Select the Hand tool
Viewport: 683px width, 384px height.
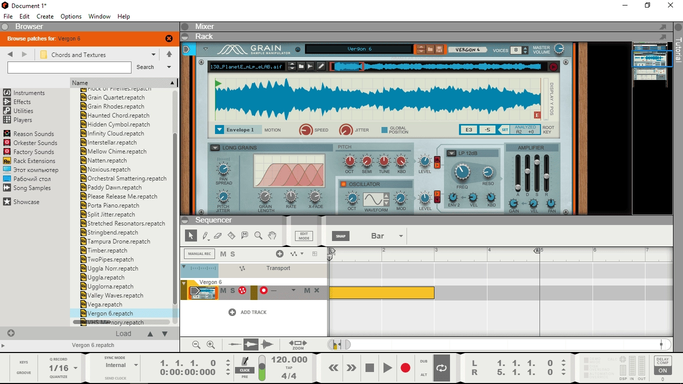(271, 235)
